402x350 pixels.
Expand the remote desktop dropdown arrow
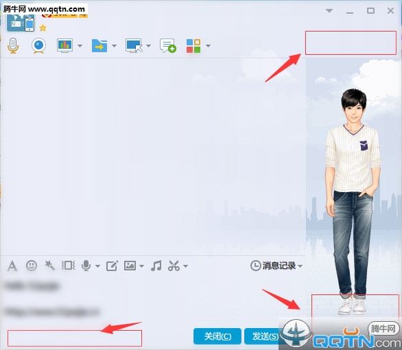pyautogui.click(x=148, y=46)
